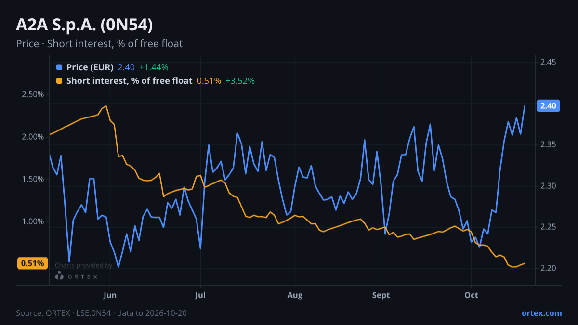Toggle Short interest, % of free float legend label
578x325 pixels.
click(130, 81)
